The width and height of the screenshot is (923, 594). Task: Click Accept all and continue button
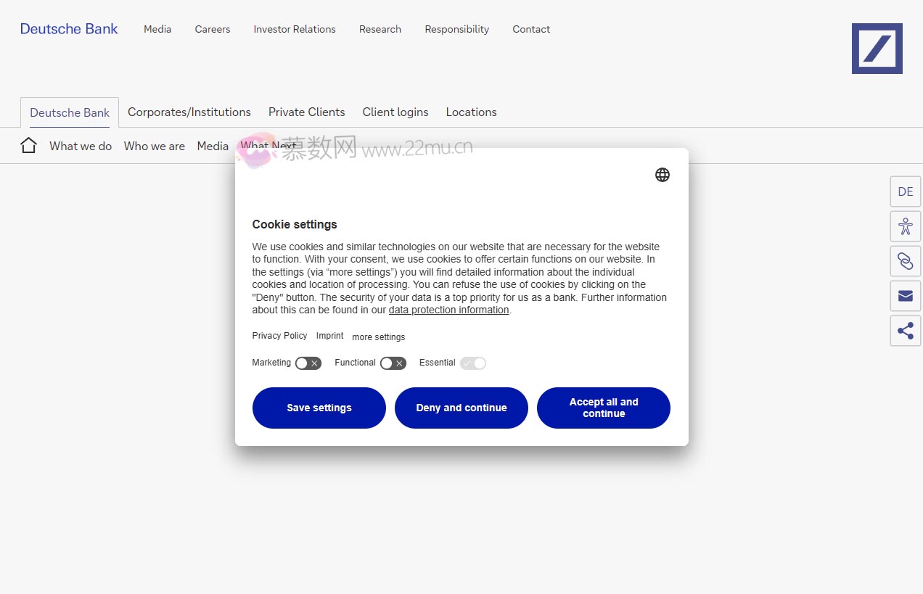(603, 408)
